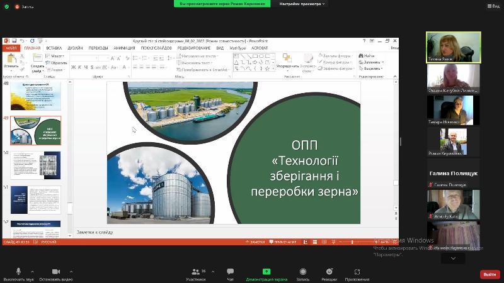
Task: Open the АНИМАЦИЯ ribbon tab
Action: click(x=124, y=48)
